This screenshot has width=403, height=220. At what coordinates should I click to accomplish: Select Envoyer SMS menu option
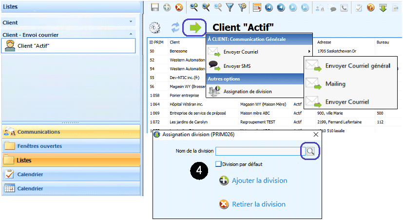[x=237, y=66]
